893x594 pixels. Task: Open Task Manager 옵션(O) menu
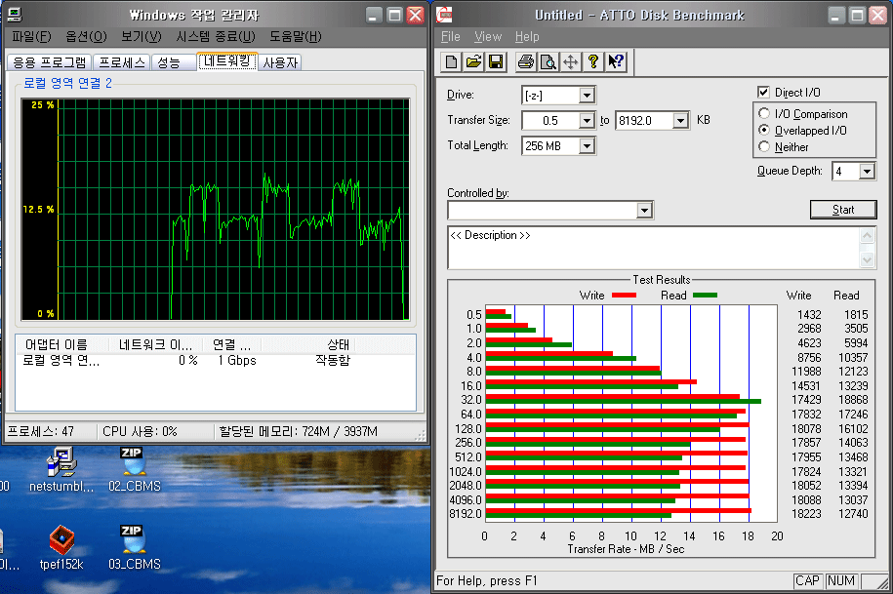[86, 36]
